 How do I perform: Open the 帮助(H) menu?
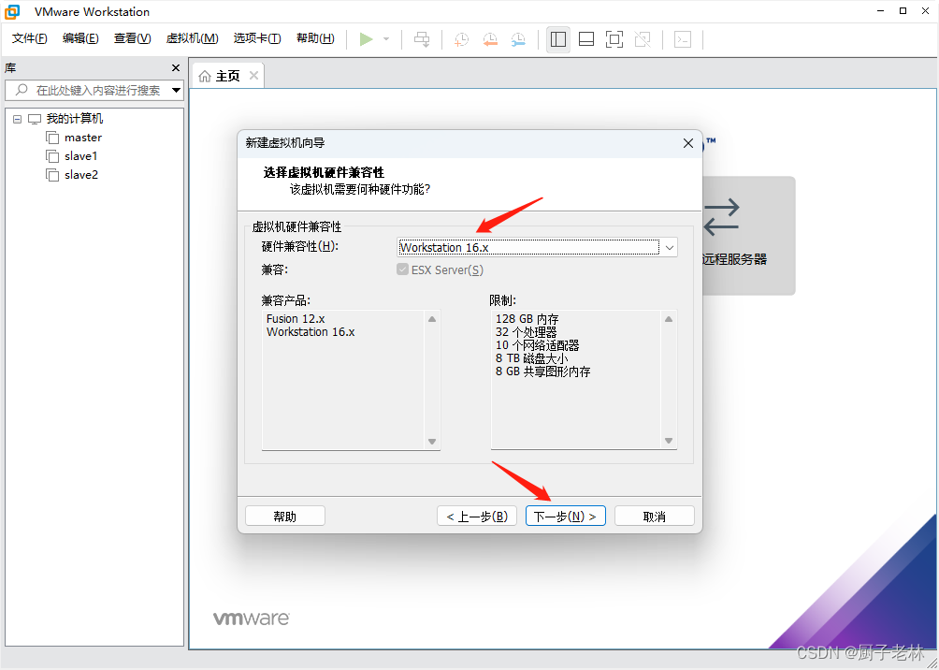(315, 38)
